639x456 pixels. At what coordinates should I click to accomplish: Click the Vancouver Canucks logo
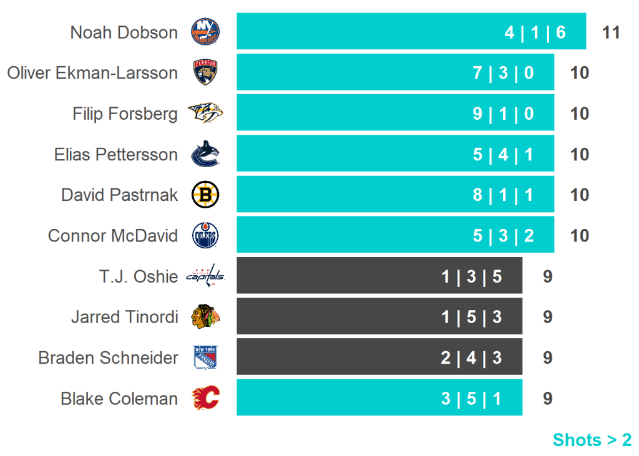point(205,154)
